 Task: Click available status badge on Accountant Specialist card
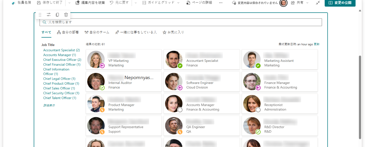(180, 66)
